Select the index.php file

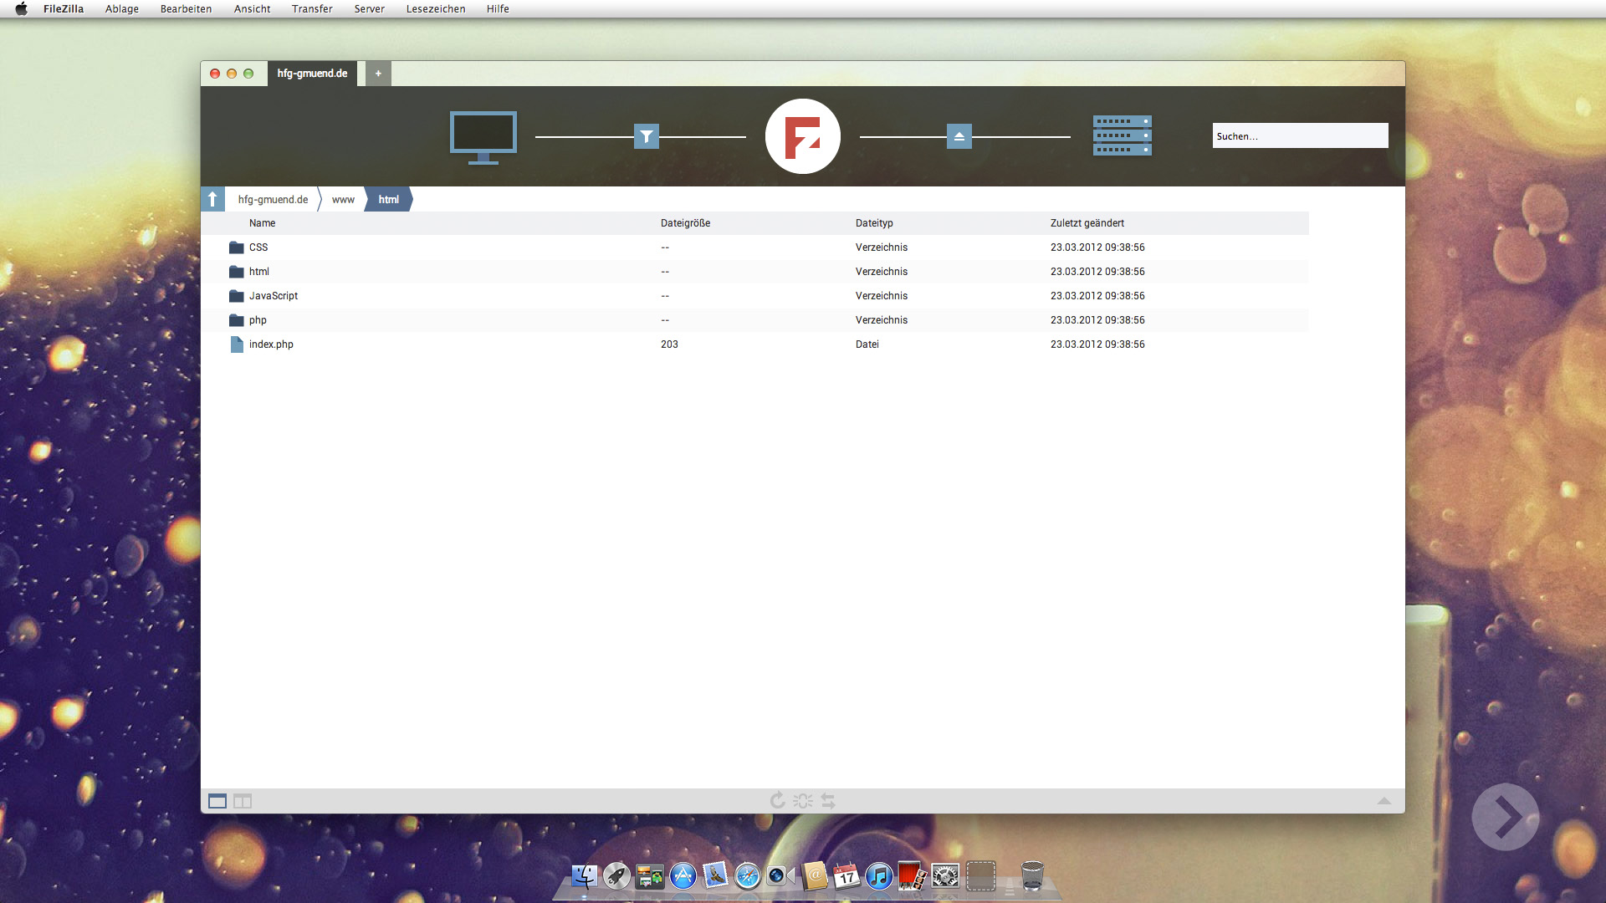pos(269,344)
